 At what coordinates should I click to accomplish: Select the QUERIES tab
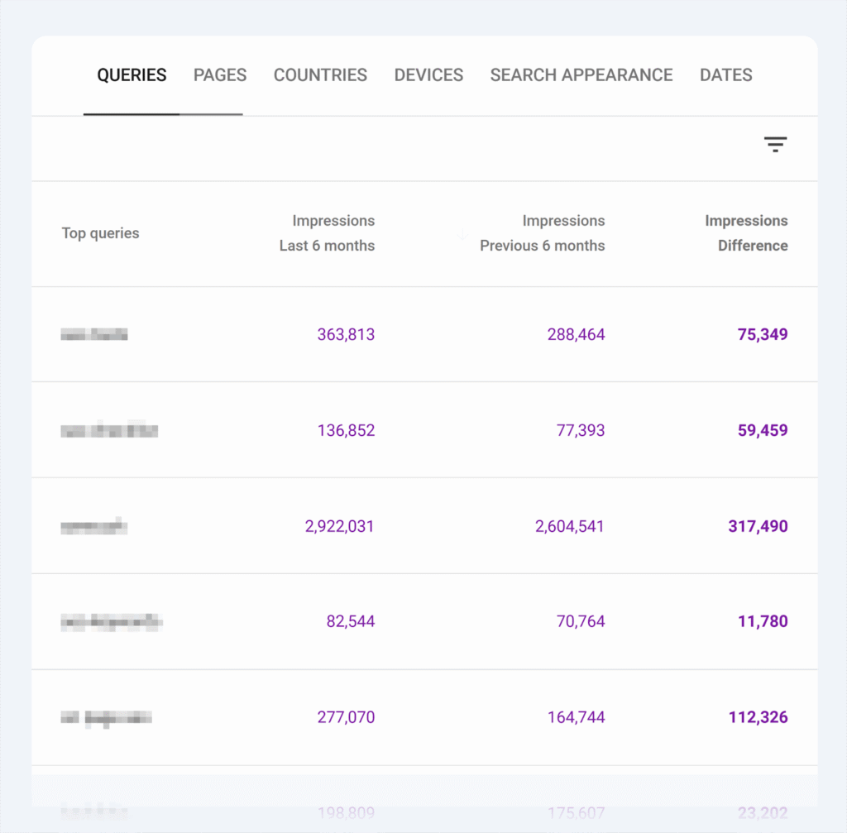point(132,74)
